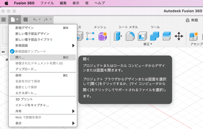Expand the 表示 submenu in file menu
The image size is (203, 129).
(43, 123)
